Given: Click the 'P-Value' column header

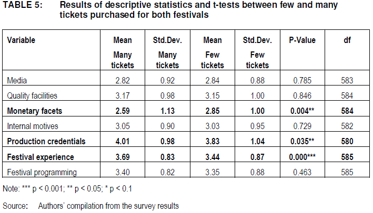Looking at the screenshot, I should 301,39.
